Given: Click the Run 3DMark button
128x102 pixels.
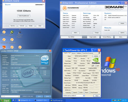Looking at the screenshot, I should click(x=71, y=37).
